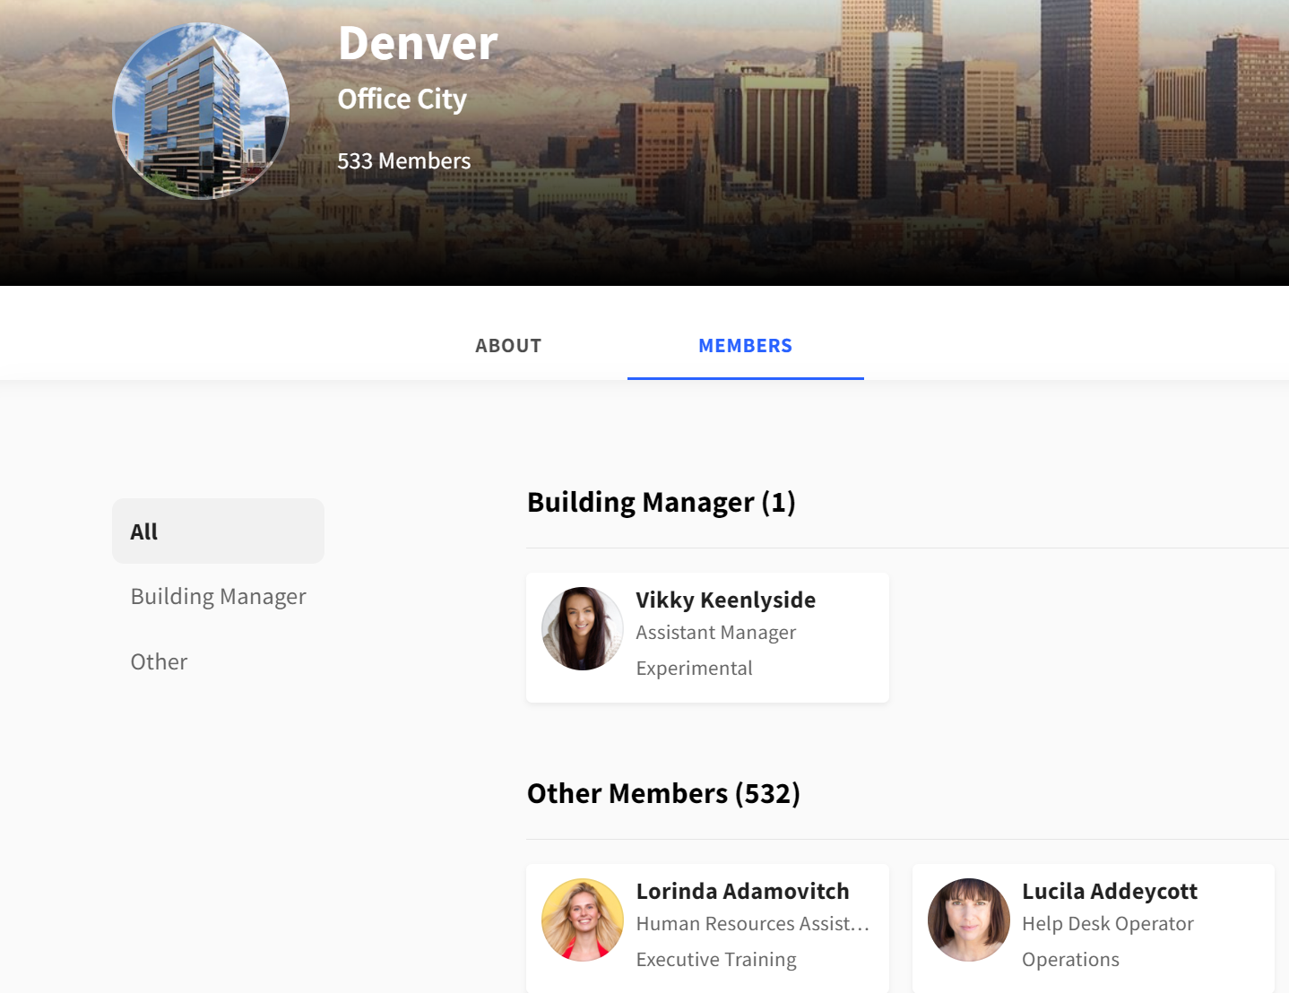Open Lucila Addeycott member name link

1110,891
